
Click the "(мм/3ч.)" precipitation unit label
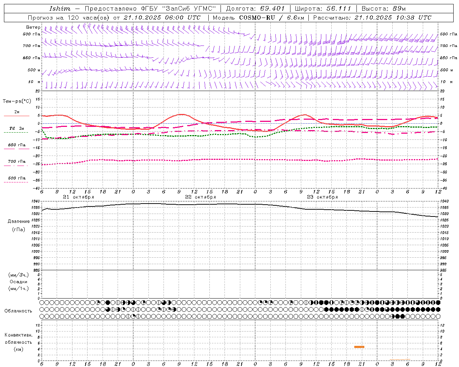(x=19, y=275)
